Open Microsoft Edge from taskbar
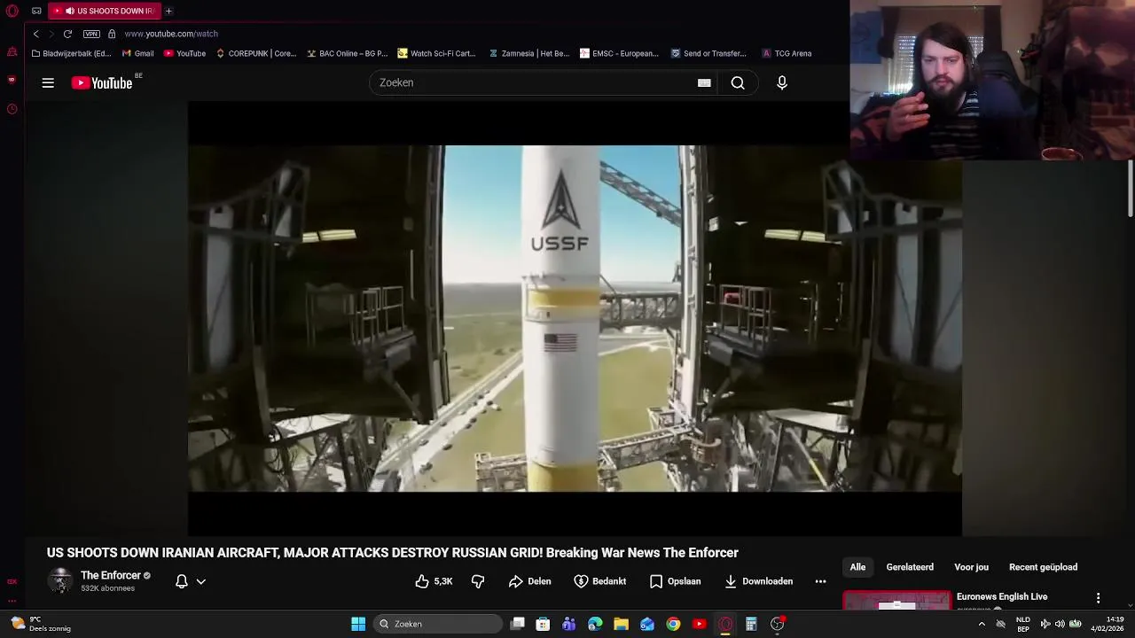The image size is (1135, 638). tap(595, 624)
